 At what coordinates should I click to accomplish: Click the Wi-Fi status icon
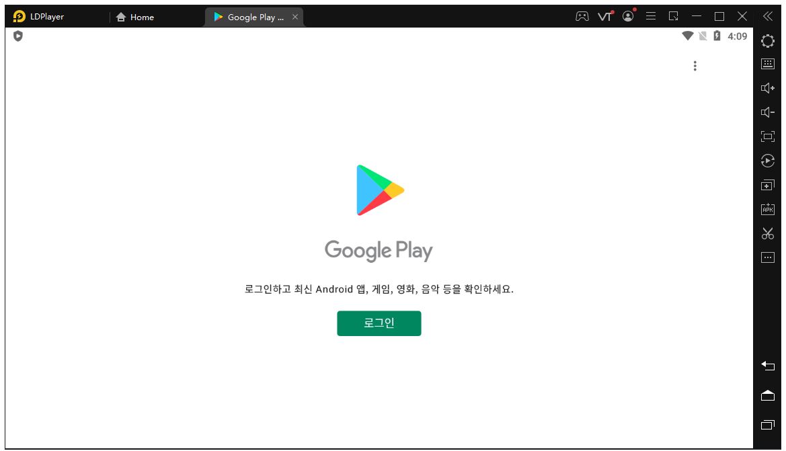point(688,36)
